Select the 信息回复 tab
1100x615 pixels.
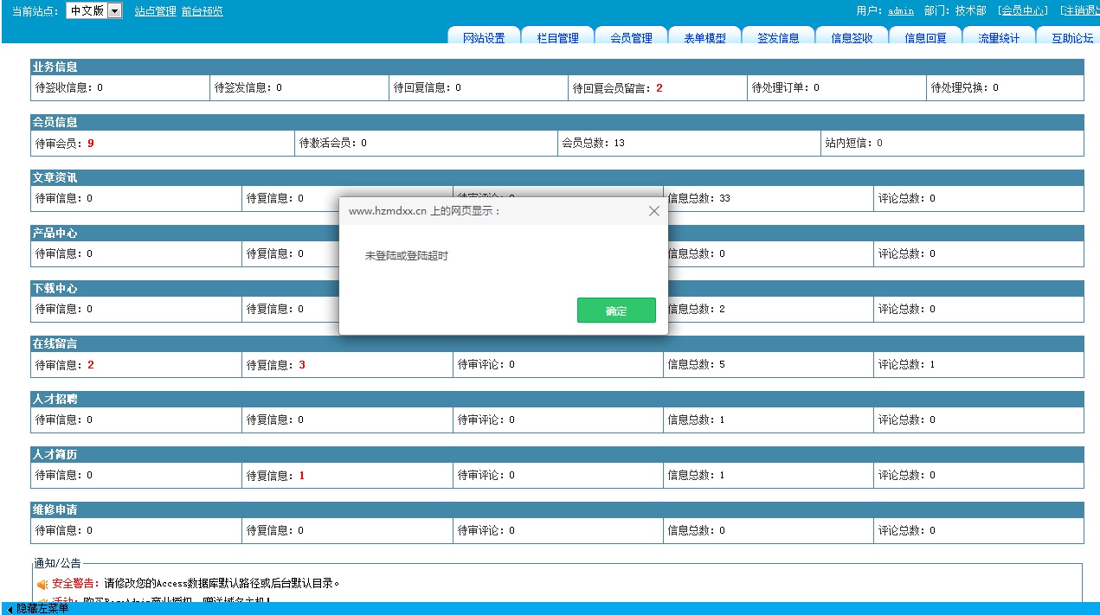coord(925,38)
